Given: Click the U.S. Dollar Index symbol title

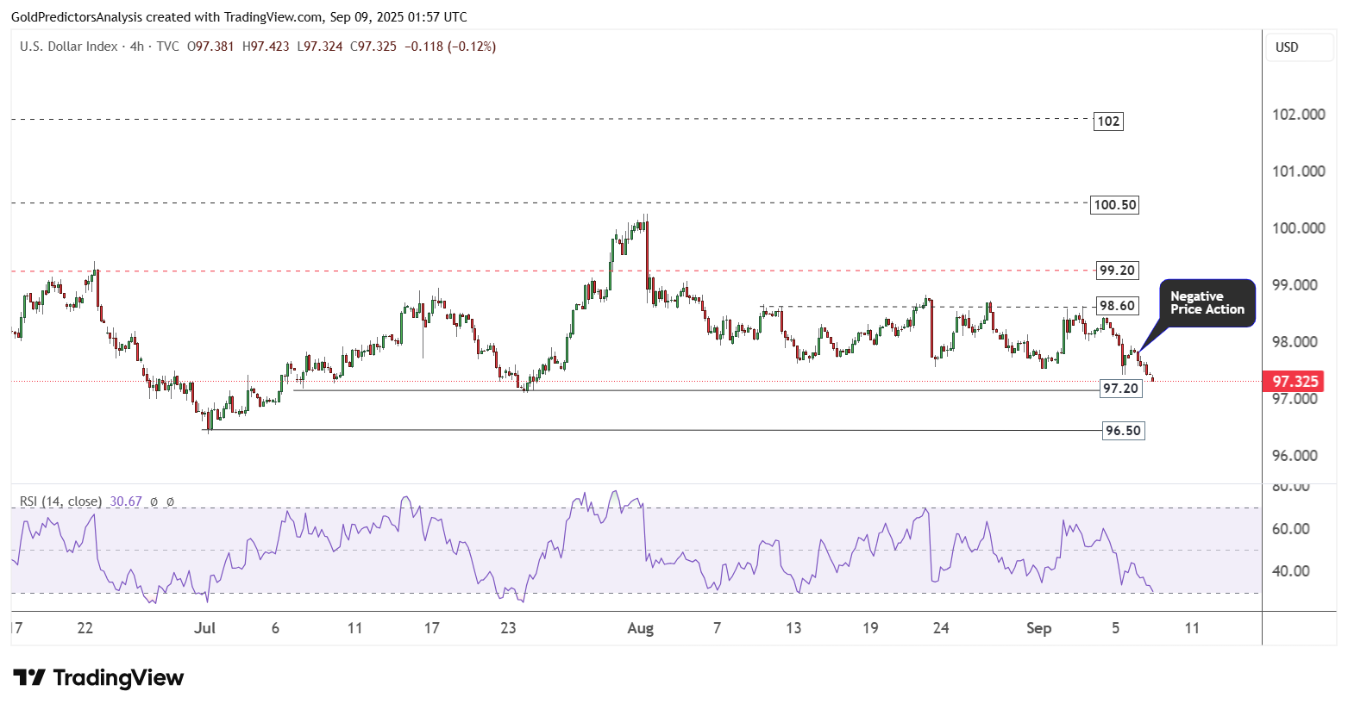Looking at the screenshot, I should [x=69, y=47].
